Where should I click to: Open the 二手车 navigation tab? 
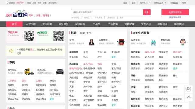pos(96,24)
